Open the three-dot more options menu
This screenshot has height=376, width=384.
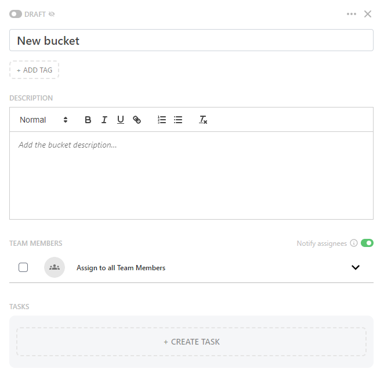tap(352, 14)
